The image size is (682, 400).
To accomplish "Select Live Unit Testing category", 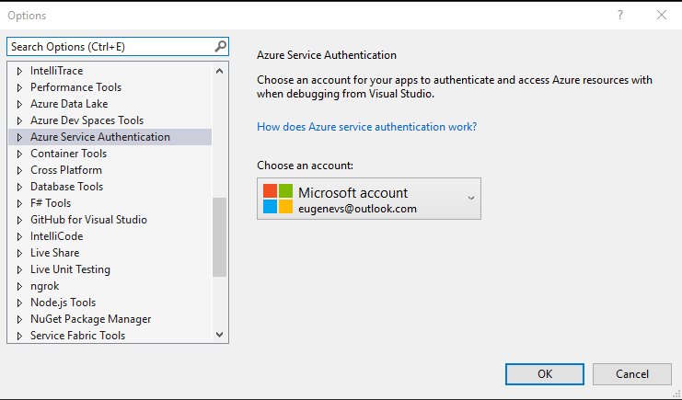I will click(70, 269).
